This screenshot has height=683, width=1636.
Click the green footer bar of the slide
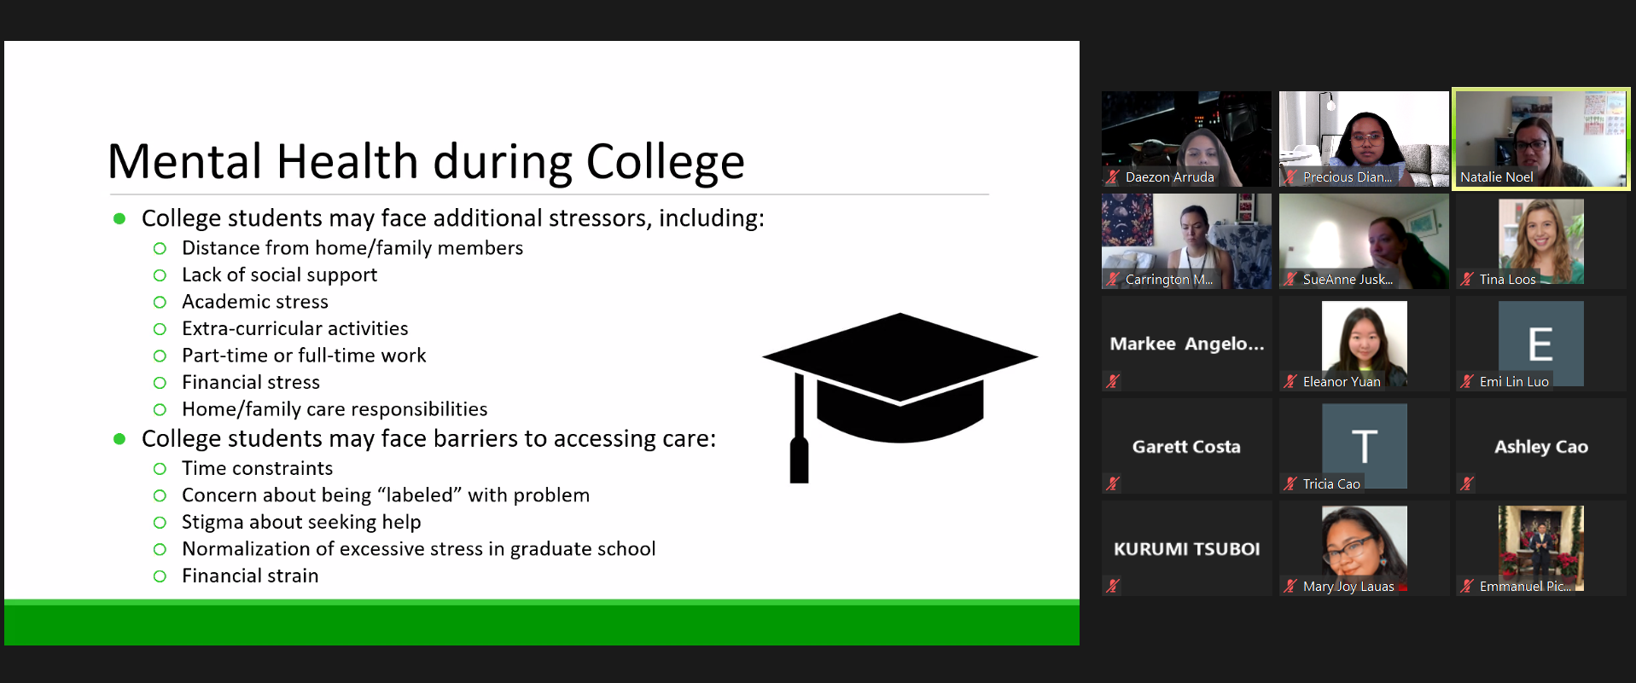(x=541, y=623)
